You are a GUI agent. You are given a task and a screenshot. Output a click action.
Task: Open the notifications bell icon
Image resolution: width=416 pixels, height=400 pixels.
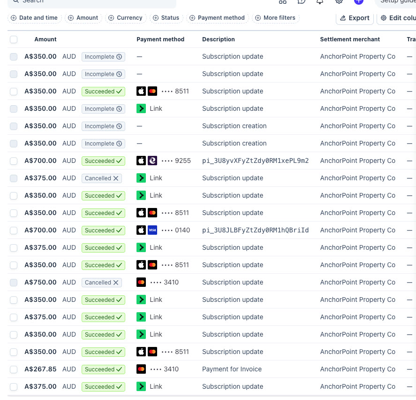pos(320,1)
